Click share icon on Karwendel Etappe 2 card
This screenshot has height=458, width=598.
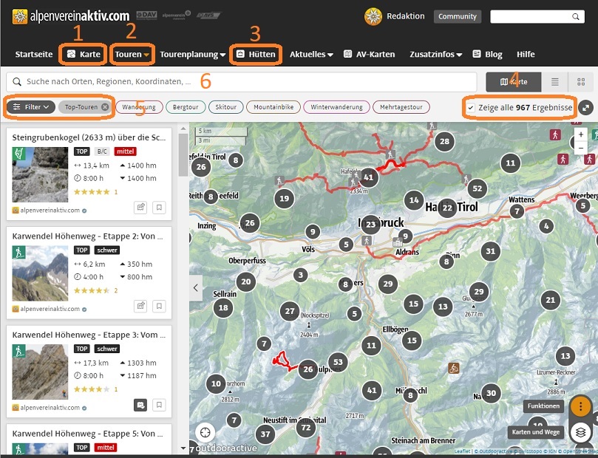click(140, 306)
